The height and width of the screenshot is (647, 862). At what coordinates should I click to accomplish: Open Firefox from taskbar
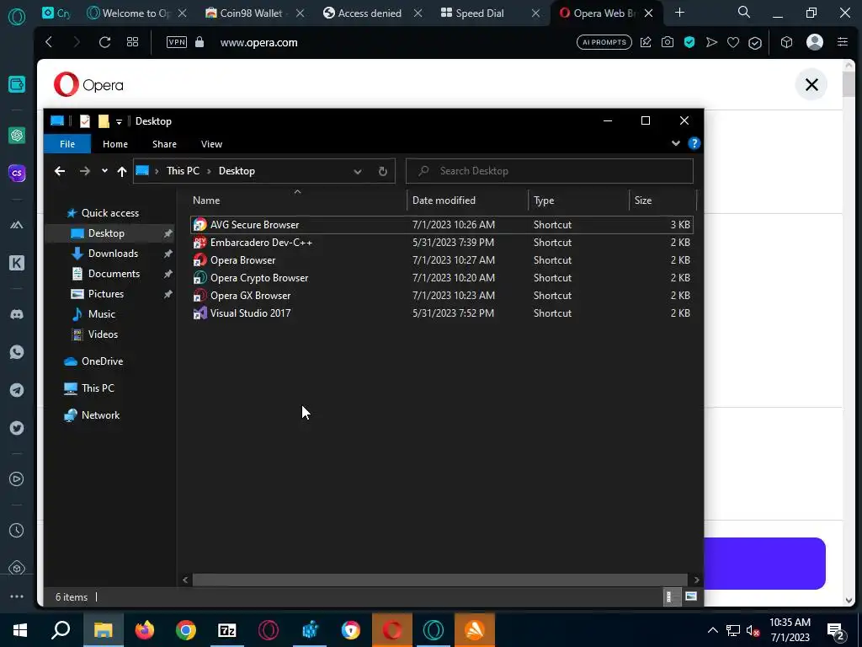[145, 630]
